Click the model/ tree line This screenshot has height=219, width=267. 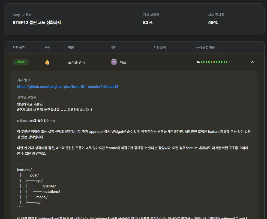click(42, 197)
